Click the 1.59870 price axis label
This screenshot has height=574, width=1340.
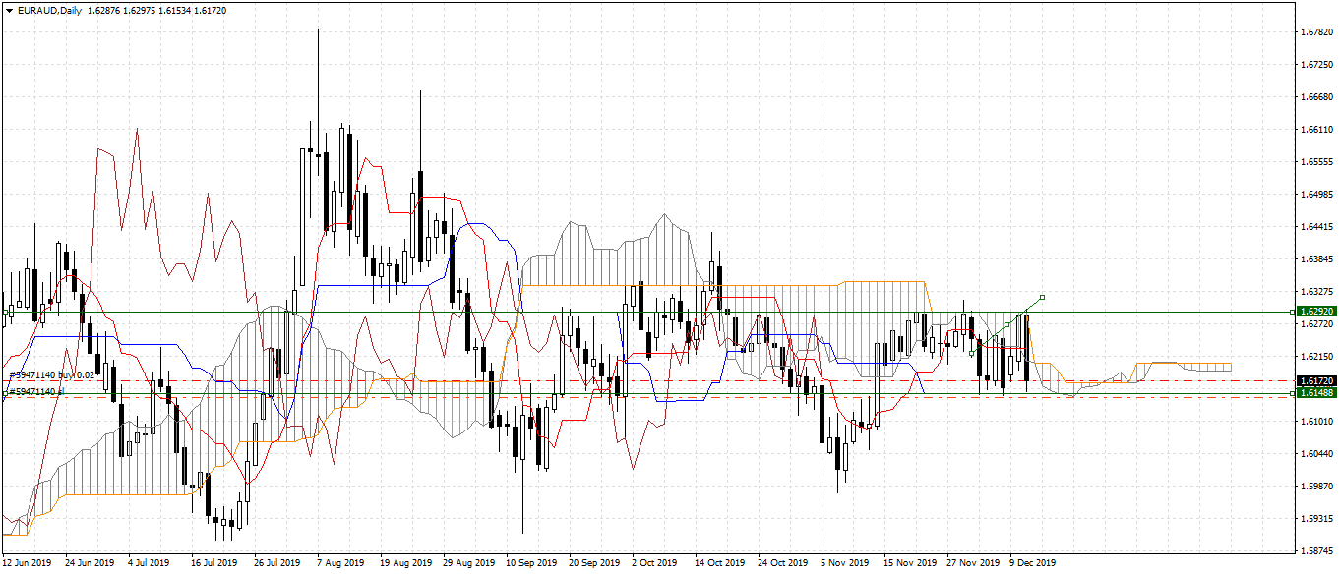[1315, 486]
